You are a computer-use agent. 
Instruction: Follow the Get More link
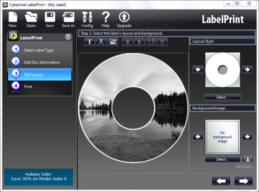click(x=244, y=166)
